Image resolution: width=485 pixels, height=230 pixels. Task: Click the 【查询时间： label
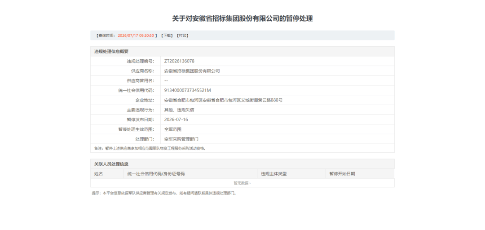(x=106, y=35)
